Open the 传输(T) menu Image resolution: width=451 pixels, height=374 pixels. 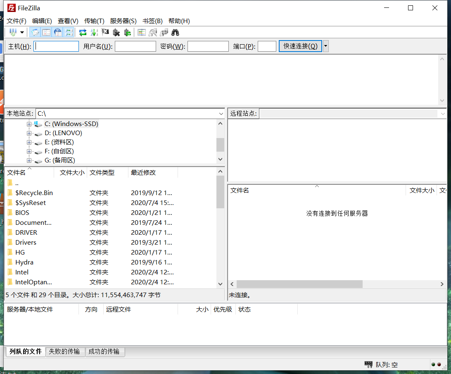click(x=94, y=21)
